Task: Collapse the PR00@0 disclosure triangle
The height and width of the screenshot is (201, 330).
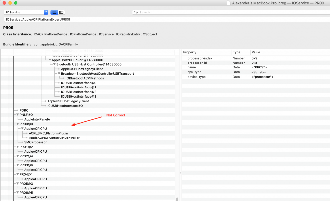Action: pyautogui.click(x=18, y=124)
